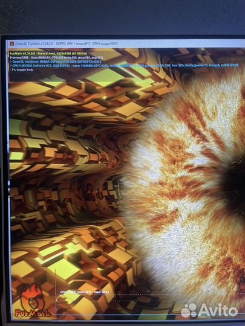Image resolution: width=245 pixels, height=326 pixels.
Task: Click the Avito watermark dots icon
Action: click(189, 310)
